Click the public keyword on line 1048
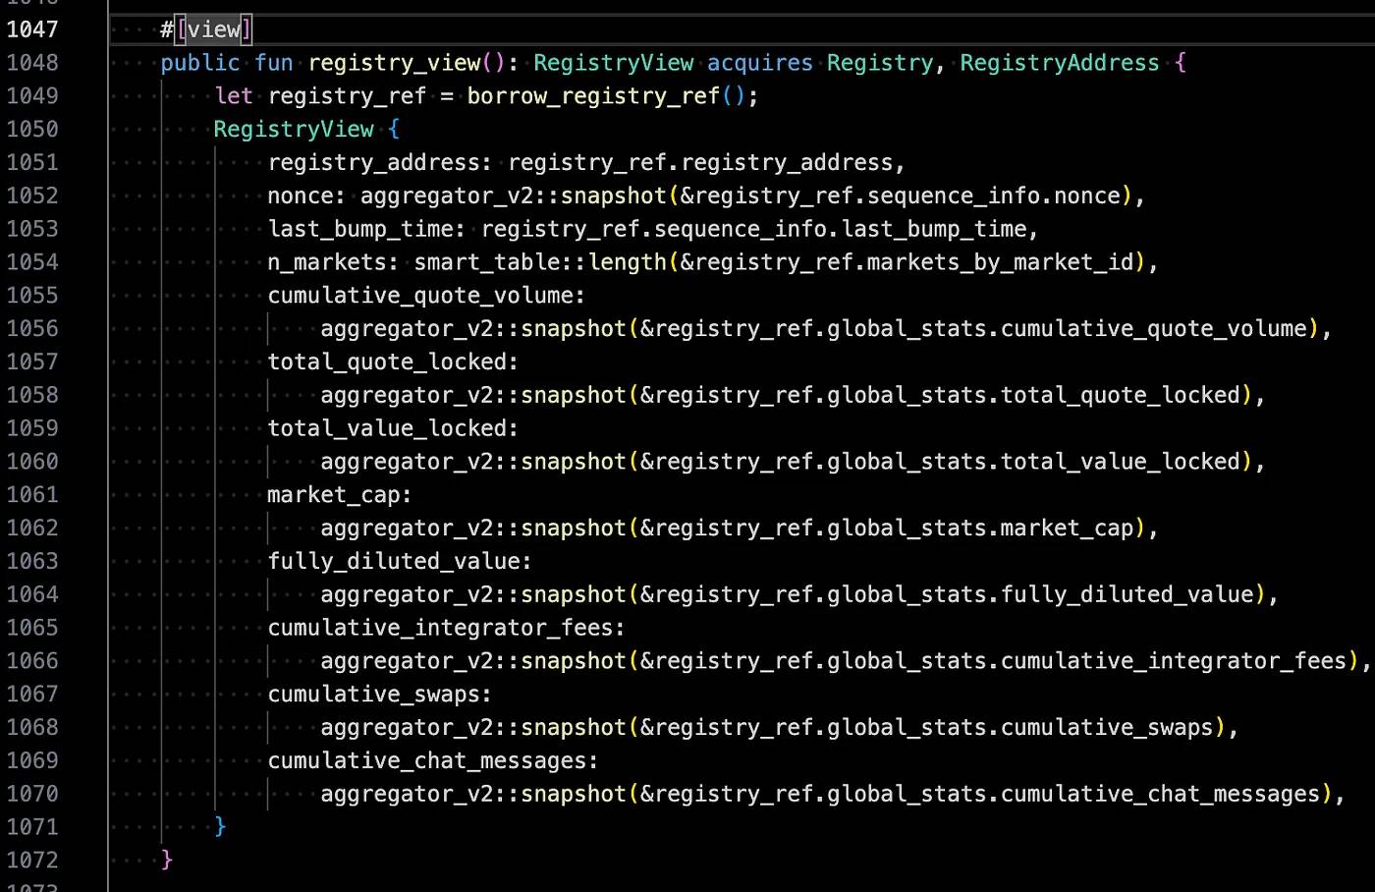The image size is (1375, 892). point(200,63)
